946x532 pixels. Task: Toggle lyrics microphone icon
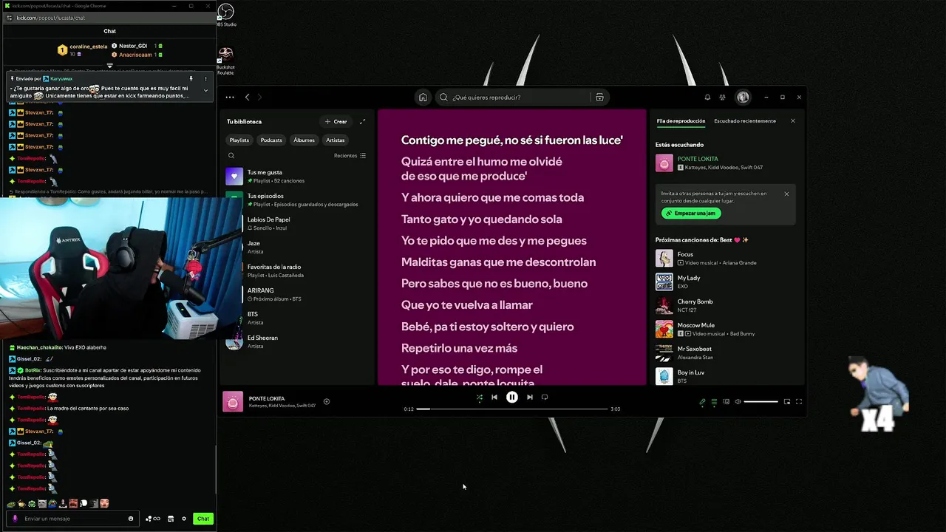(x=702, y=402)
